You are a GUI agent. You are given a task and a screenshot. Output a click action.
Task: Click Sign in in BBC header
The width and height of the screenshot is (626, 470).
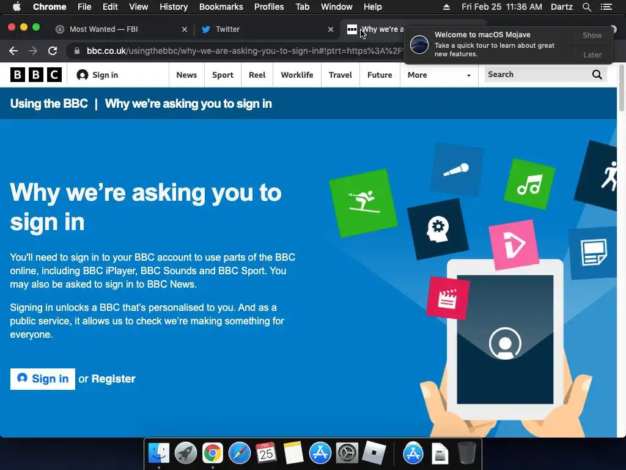(105, 75)
